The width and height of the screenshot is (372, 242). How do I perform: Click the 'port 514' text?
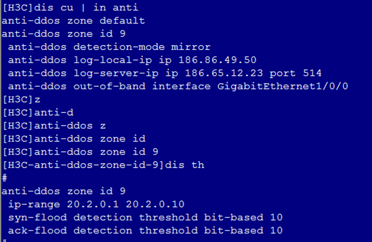295,73
